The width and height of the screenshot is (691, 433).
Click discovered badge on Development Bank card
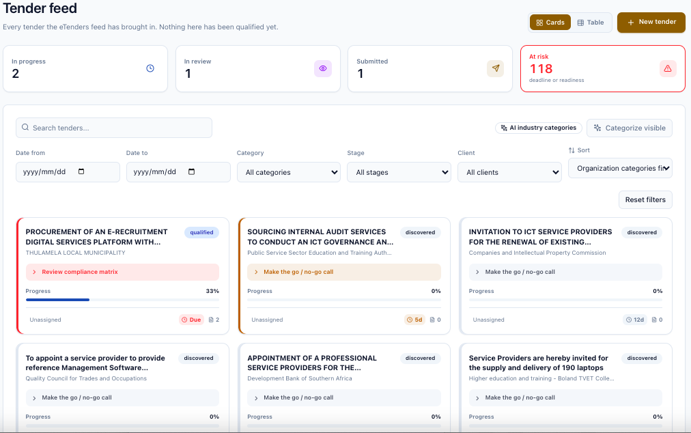(421, 358)
